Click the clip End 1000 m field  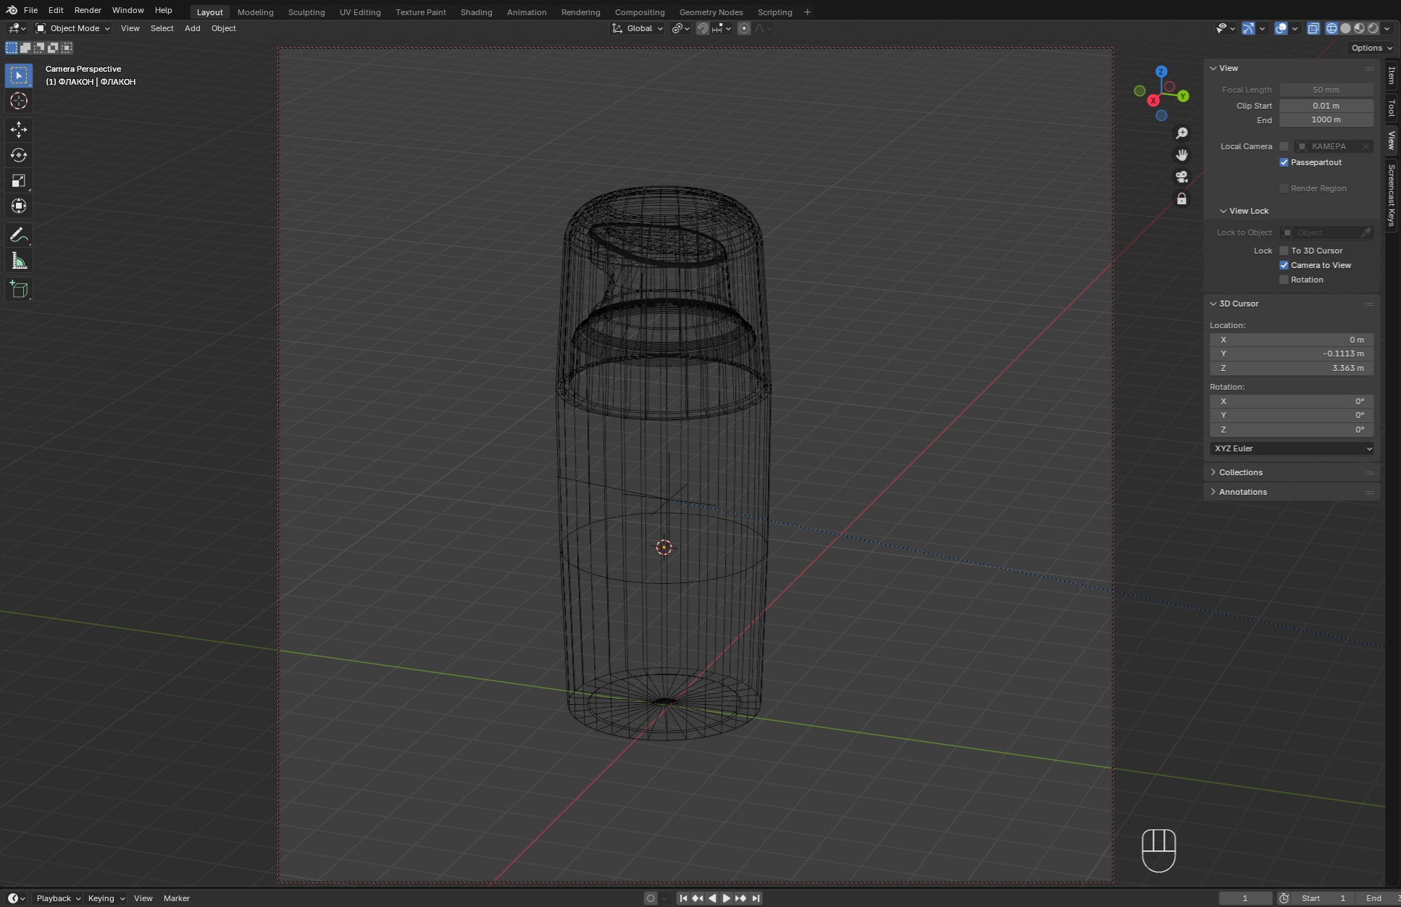point(1326,120)
